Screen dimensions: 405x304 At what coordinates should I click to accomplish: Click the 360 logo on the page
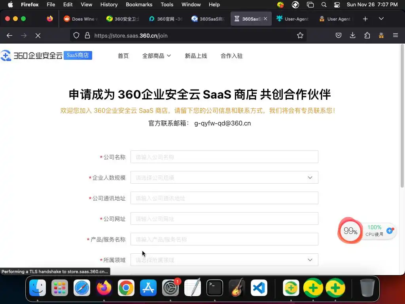tap(32, 55)
